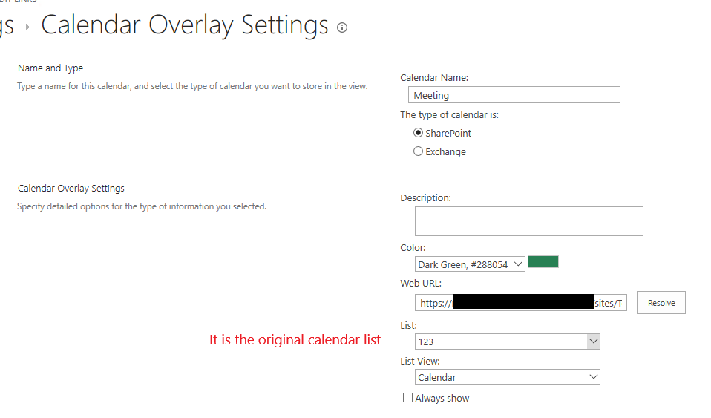Click the 'Description:' label
This screenshot has height=418, width=711.
tap(426, 198)
